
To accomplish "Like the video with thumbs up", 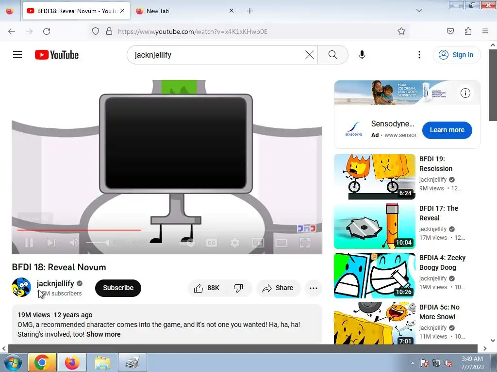I will tap(207, 288).
